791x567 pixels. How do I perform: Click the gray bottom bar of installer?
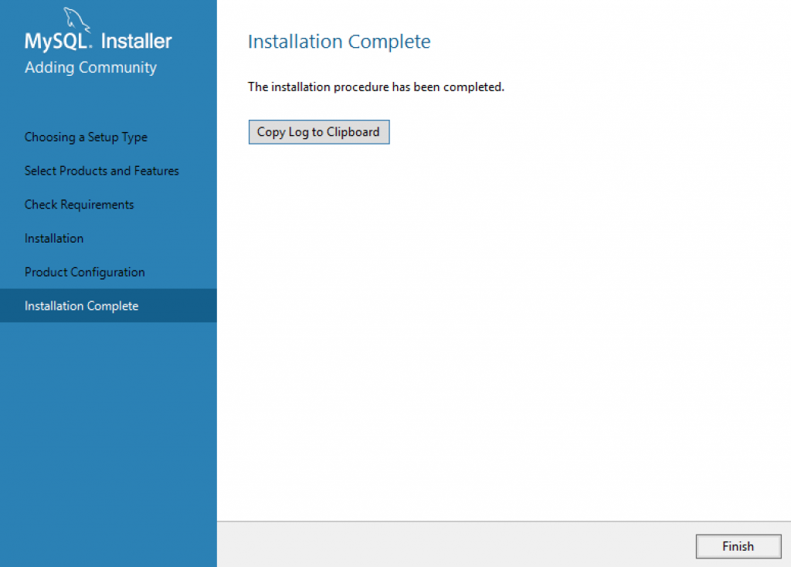pos(463,546)
